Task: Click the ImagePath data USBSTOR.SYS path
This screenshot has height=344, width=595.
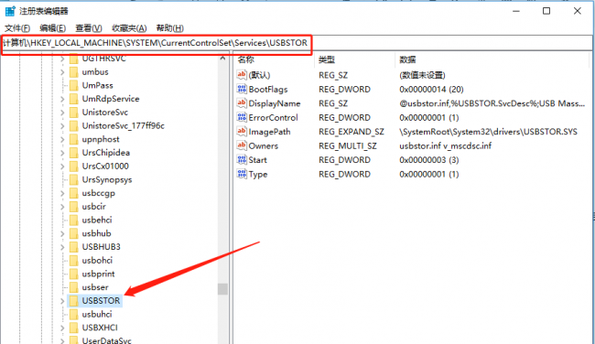Action: click(488, 132)
